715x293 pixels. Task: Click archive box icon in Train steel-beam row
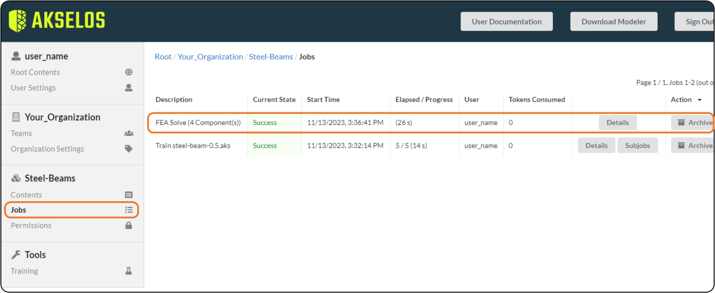tap(681, 146)
